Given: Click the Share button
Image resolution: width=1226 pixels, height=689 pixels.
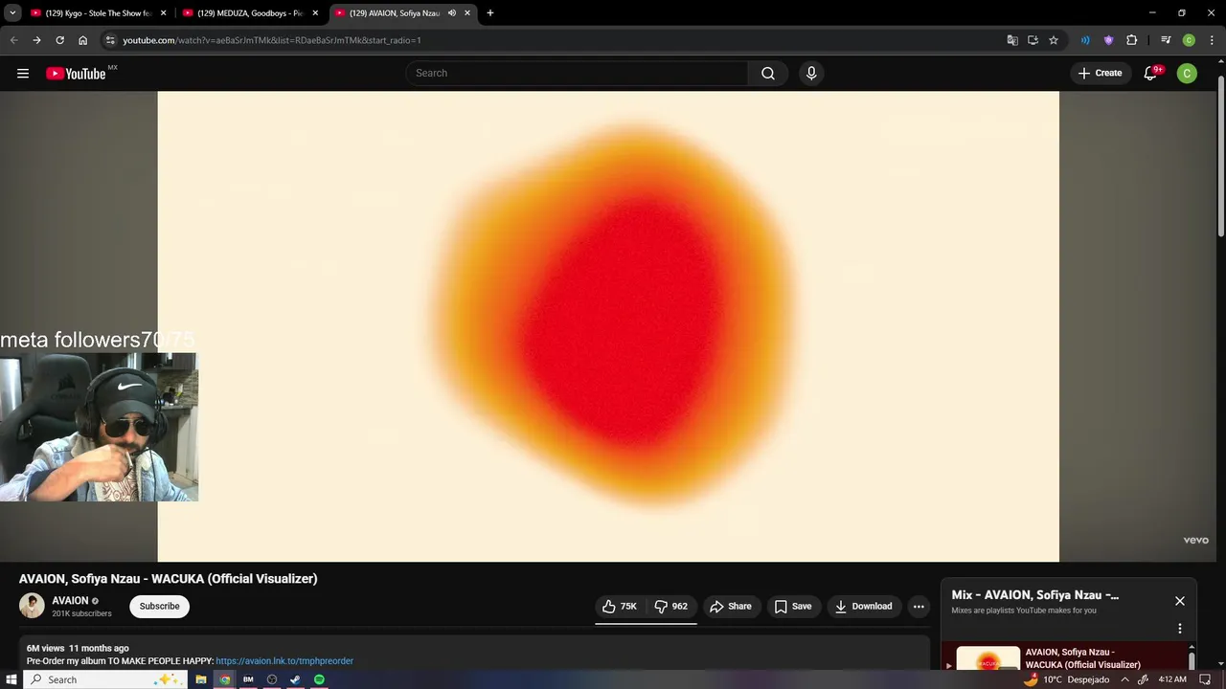Looking at the screenshot, I should [x=731, y=607].
